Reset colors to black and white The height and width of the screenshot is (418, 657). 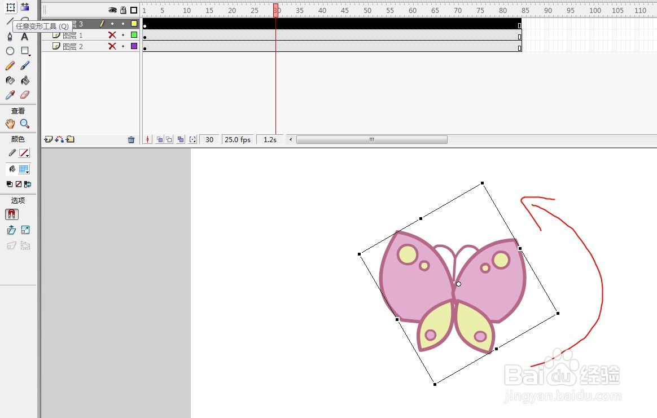click(x=9, y=184)
